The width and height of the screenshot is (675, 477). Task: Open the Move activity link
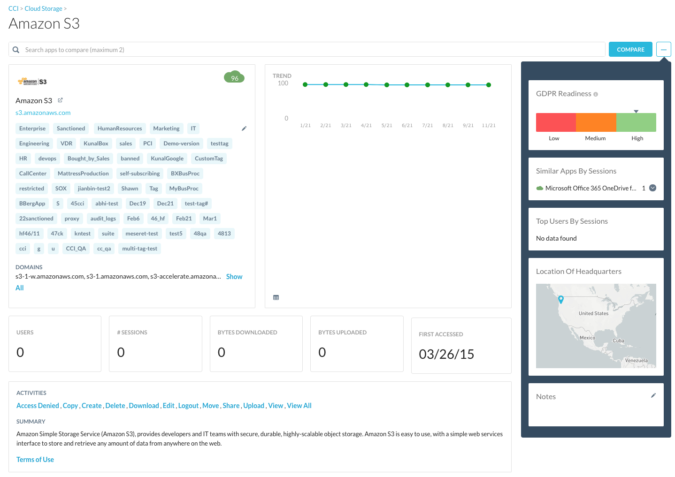tap(211, 406)
